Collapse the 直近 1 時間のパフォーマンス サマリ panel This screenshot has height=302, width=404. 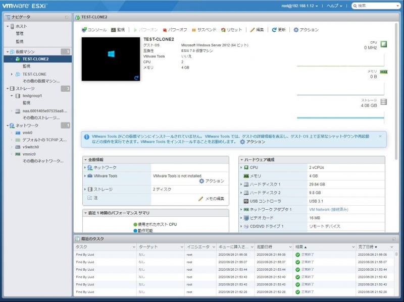tap(85, 213)
